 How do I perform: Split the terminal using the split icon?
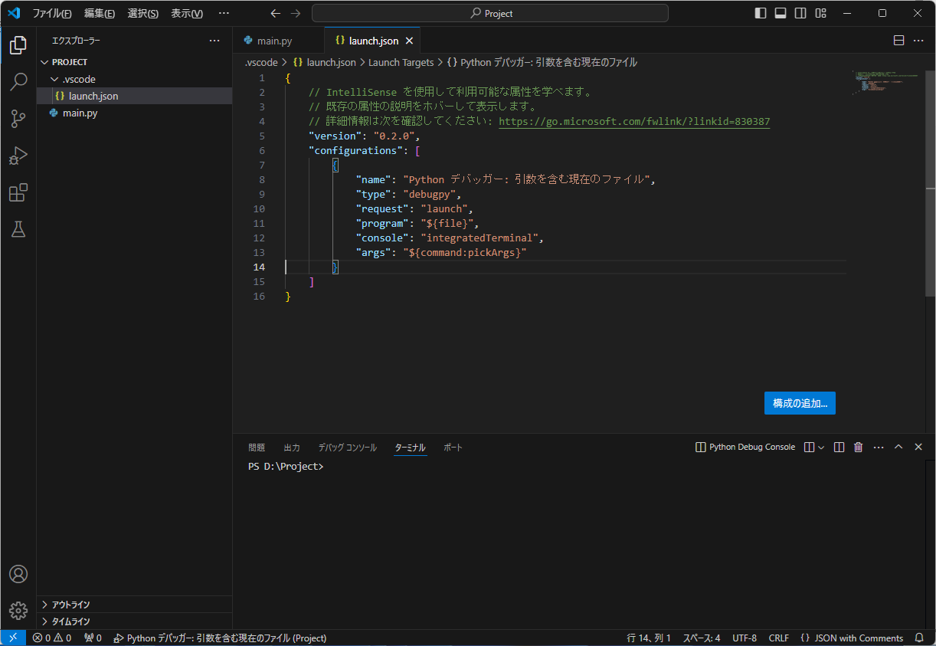coord(839,447)
